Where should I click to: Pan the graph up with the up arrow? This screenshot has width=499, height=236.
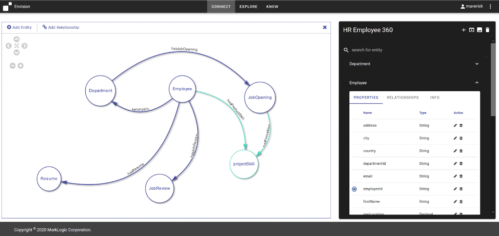(17, 39)
